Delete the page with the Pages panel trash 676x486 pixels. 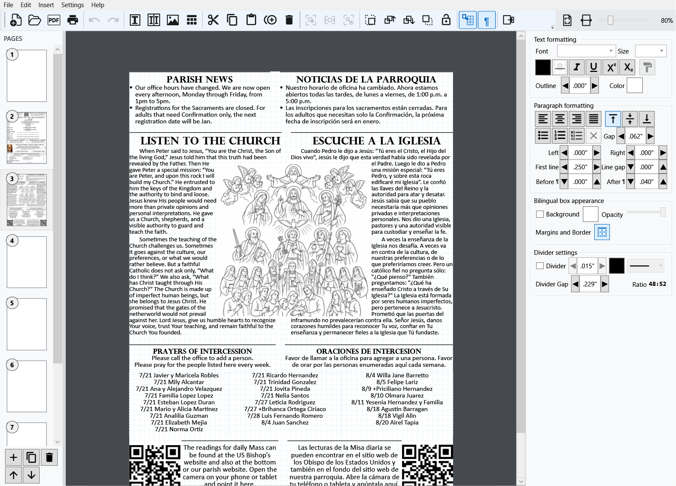49,457
